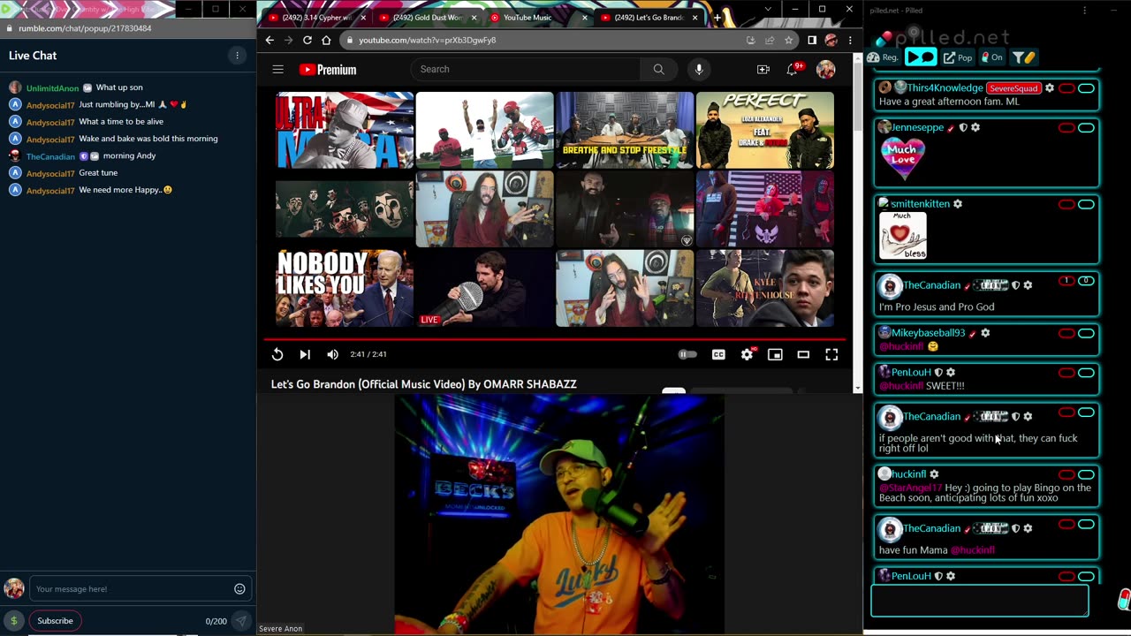Open emoji picker in Rumble chat
Image resolution: width=1131 pixels, height=636 pixels.
(x=239, y=589)
